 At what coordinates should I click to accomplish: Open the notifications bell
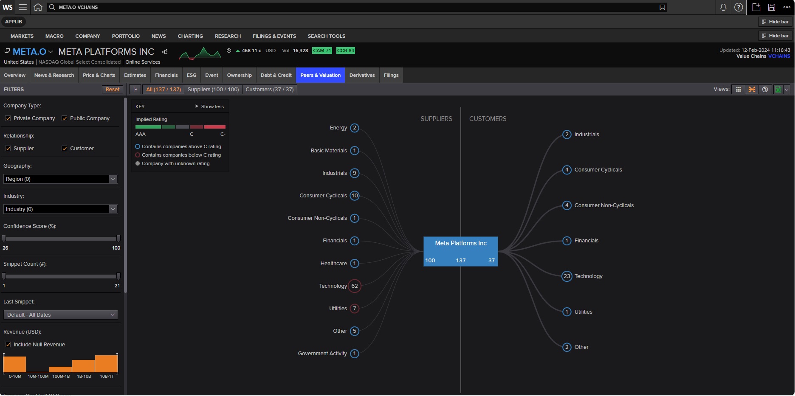point(723,7)
